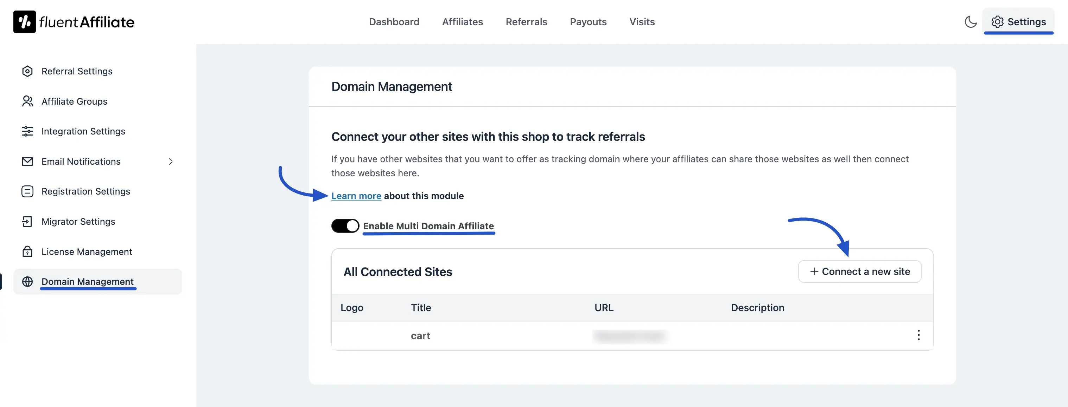The height and width of the screenshot is (407, 1068).
Task: Click the Email Notifications envelope icon
Action: 27,162
